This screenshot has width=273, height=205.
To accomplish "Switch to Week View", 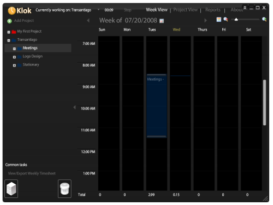I will pyautogui.click(x=157, y=10).
